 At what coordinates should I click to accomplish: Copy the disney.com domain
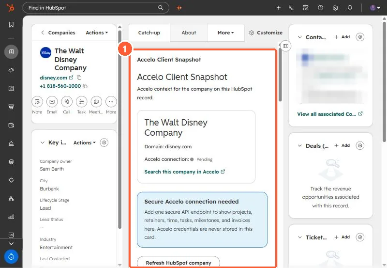point(79,78)
